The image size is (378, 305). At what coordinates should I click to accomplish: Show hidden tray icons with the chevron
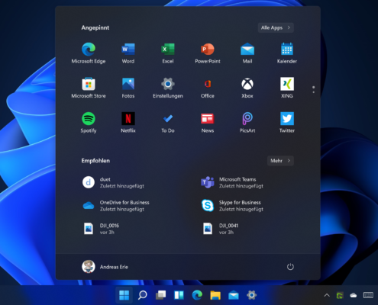[327, 295]
